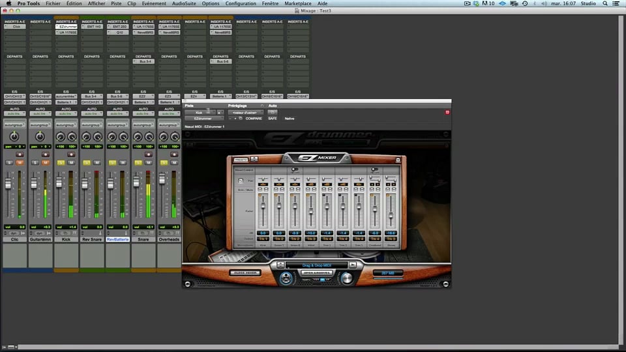Open the Fenêtre menu
Screen dimensions: 626x352
click(270, 3)
